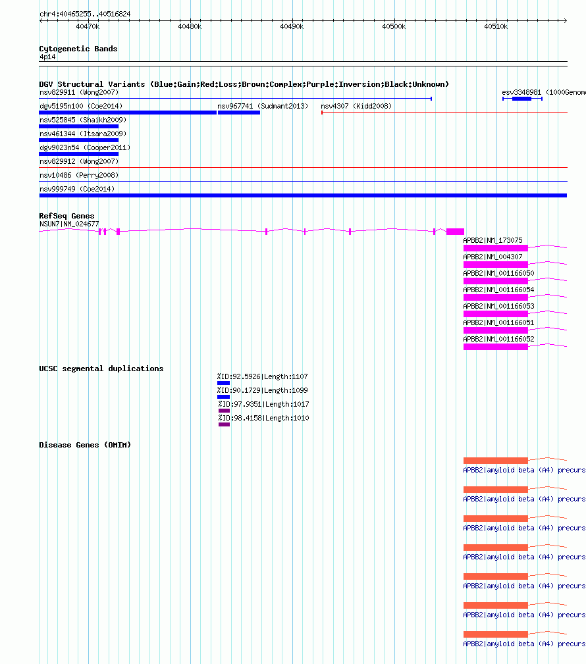
Task: Open transcript APBB2|NM_173075
Action: 493,240
